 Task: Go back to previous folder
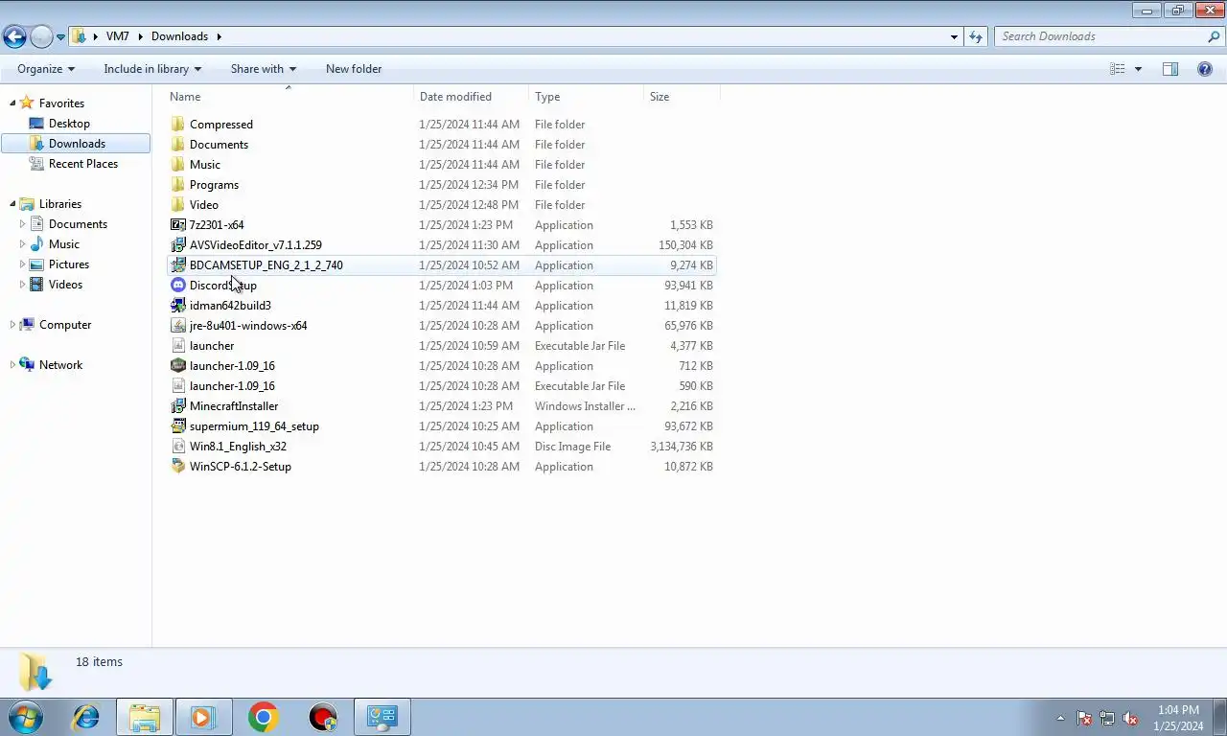[x=14, y=36]
